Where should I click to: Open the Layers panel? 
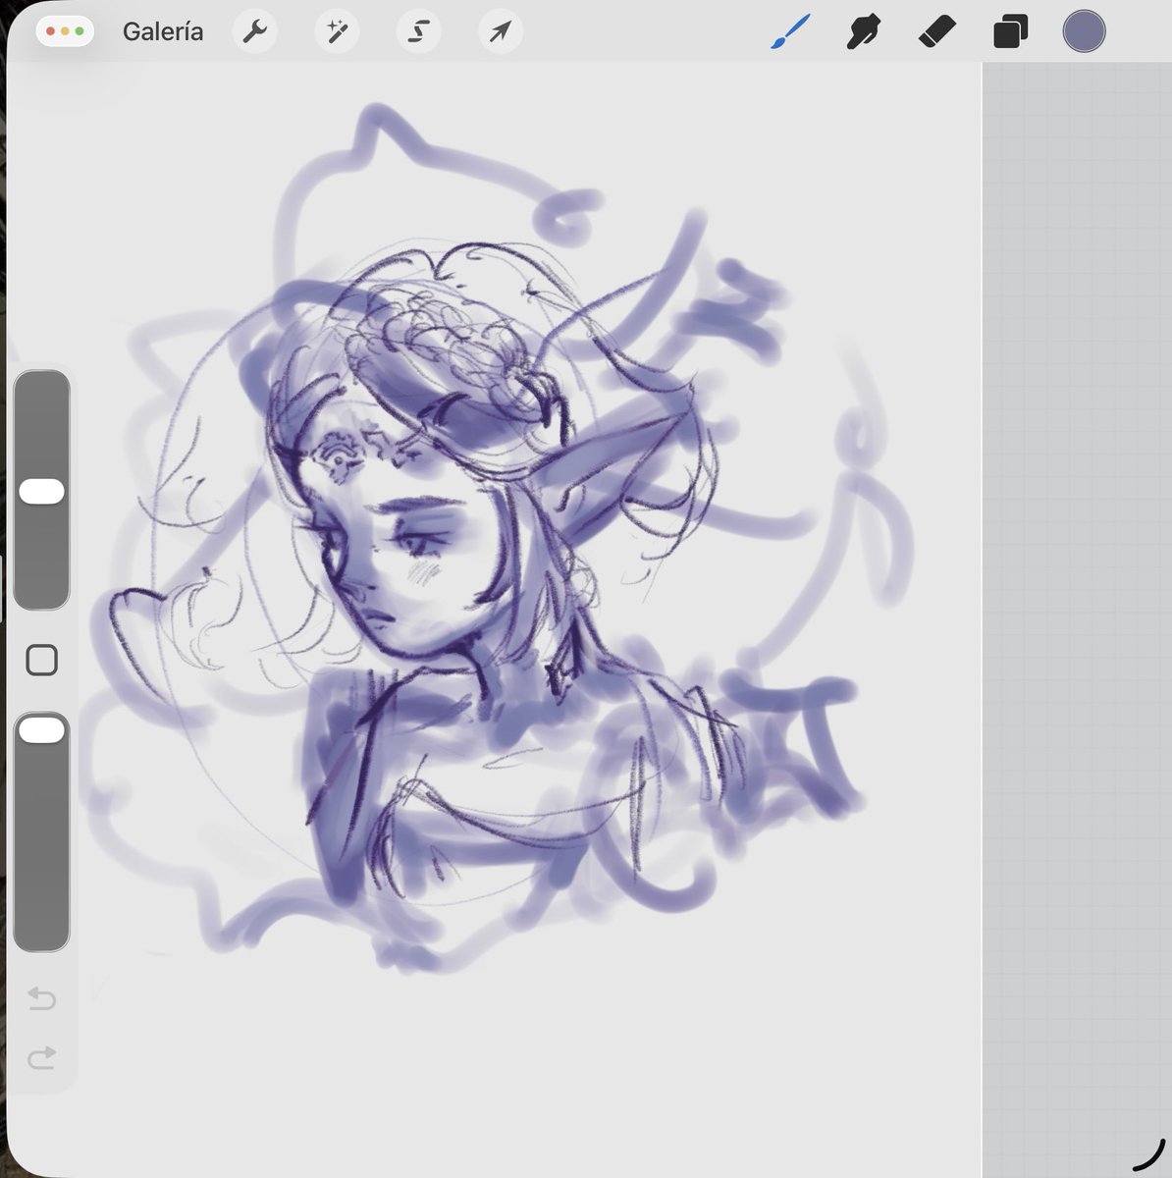pyautogui.click(x=1010, y=32)
